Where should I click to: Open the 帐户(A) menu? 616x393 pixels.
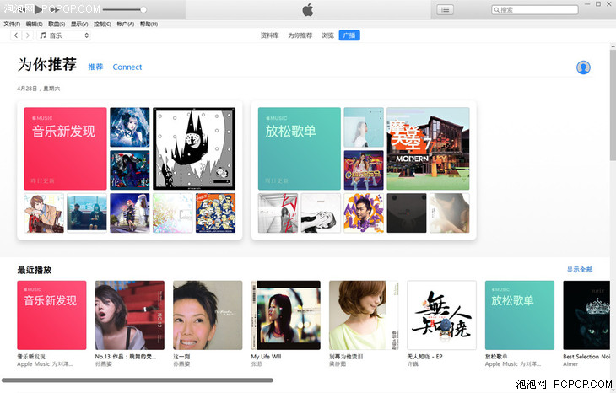(x=126, y=24)
